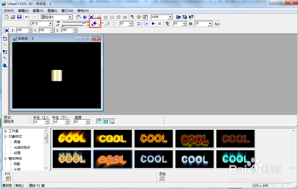Click the cylinder object in preview window
Screen dimensions: 298x189
(x=57, y=75)
